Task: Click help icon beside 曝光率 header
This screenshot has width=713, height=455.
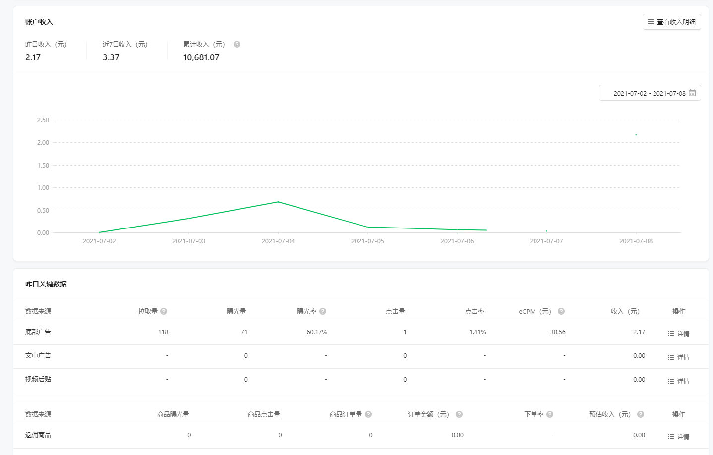Action: click(x=323, y=311)
